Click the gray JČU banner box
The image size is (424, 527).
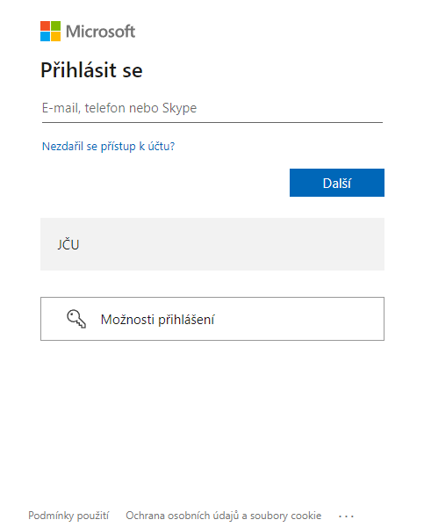coord(212,244)
